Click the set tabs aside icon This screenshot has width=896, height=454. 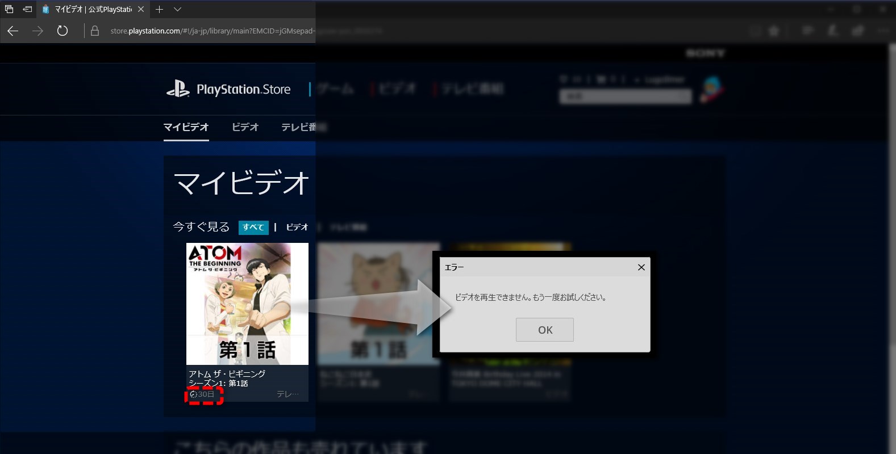27,9
